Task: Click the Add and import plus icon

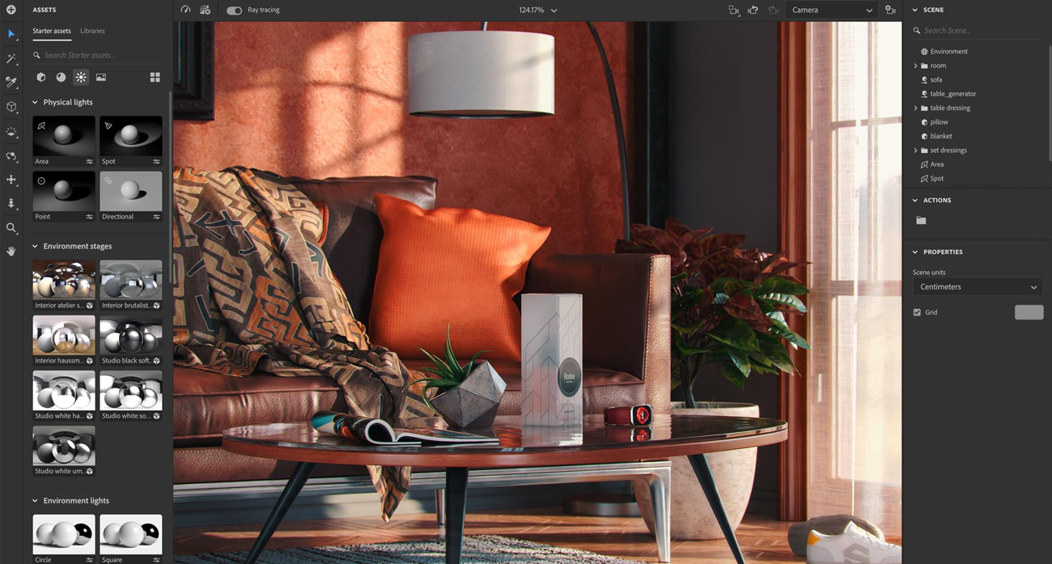Action: pyautogui.click(x=11, y=10)
